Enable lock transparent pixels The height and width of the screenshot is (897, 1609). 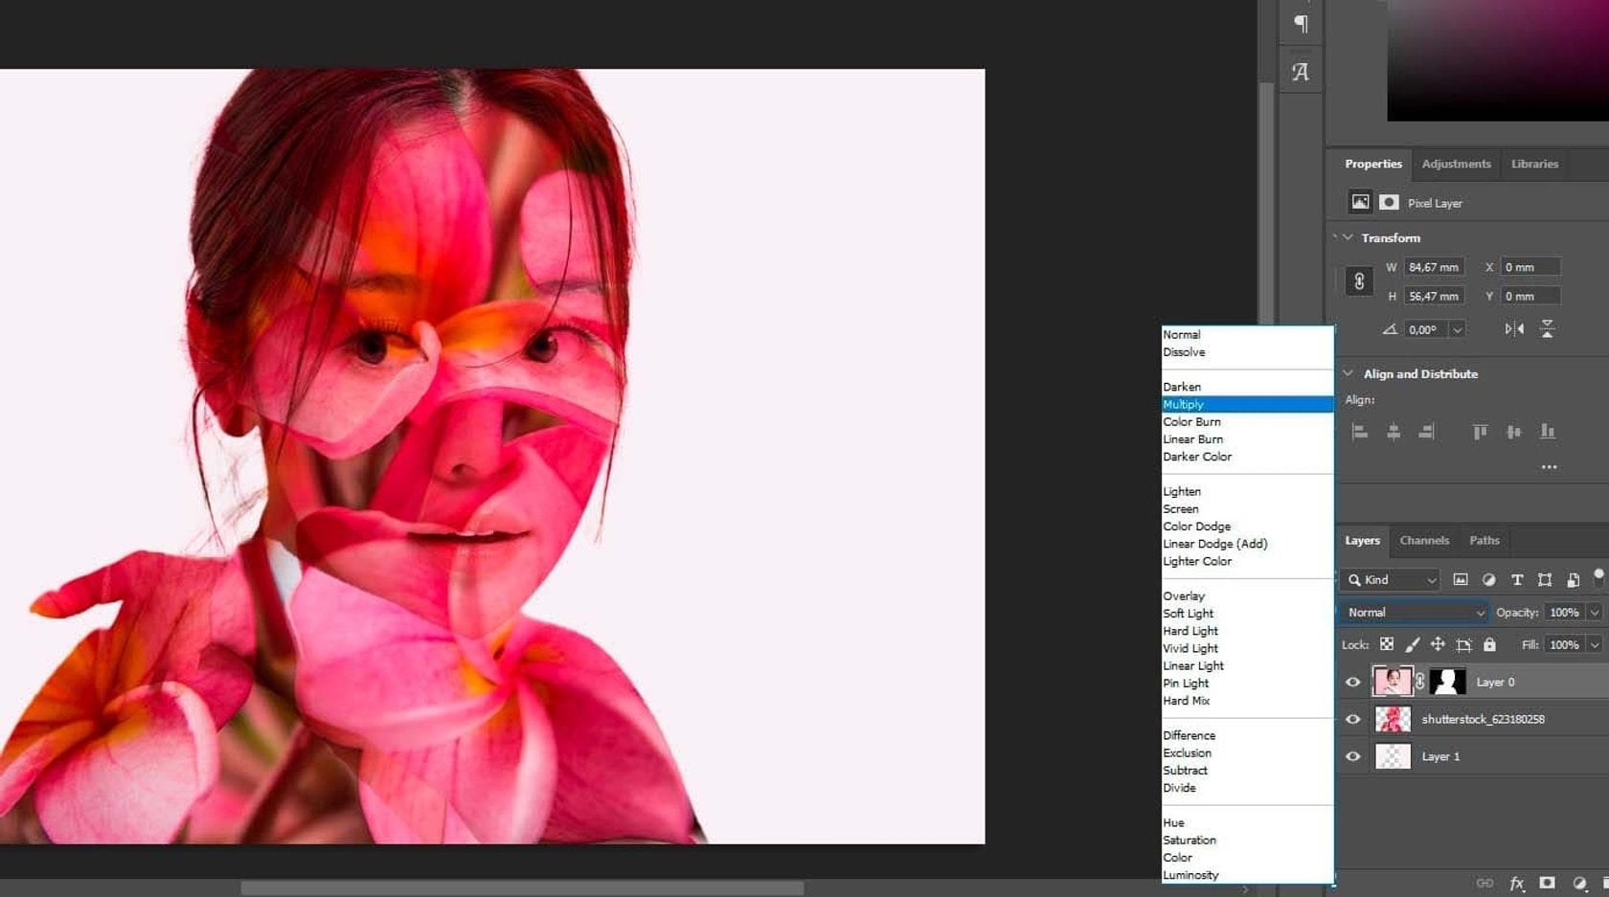pos(1387,644)
